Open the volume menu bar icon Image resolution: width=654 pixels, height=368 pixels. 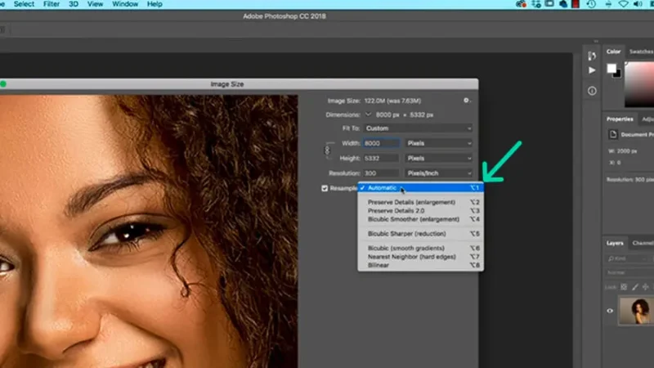coord(638,4)
